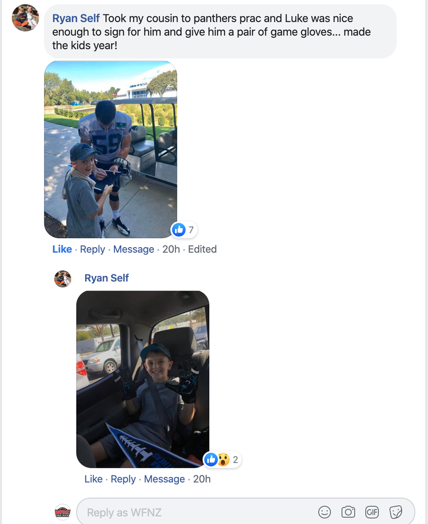Open Ryan Self name link in top comment
The height and width of the screenshot is (524, 428).
point(76,18)
